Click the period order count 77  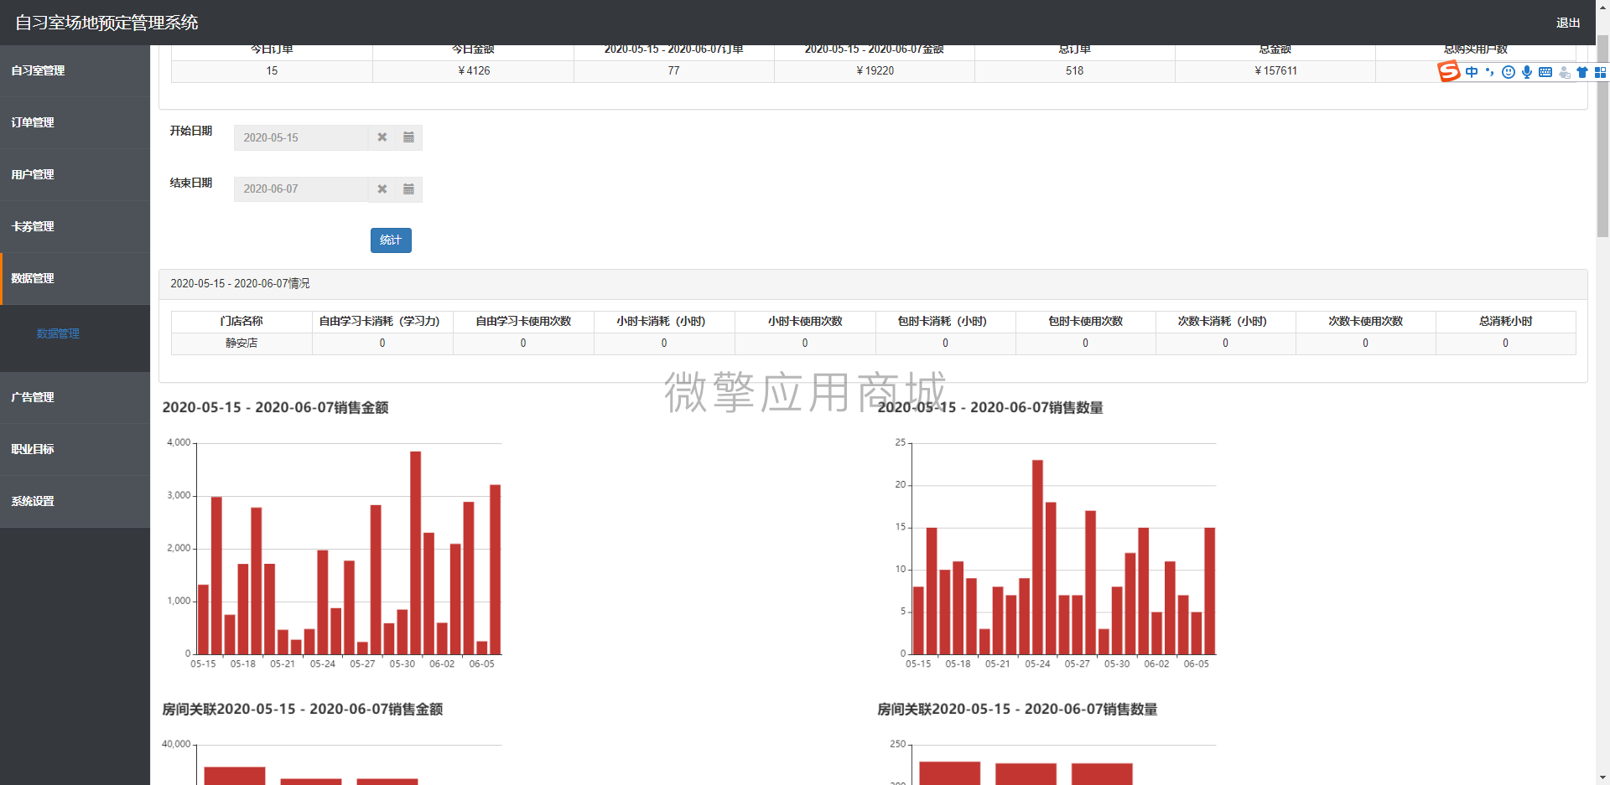pyautogui.click(x=673, y=71)
